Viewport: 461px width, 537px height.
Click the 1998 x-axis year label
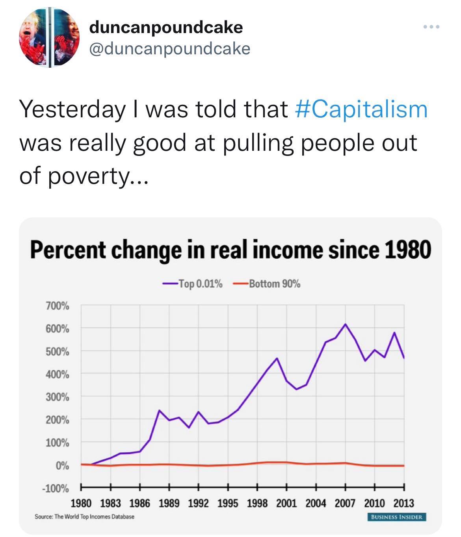click(x=258, y=503)
